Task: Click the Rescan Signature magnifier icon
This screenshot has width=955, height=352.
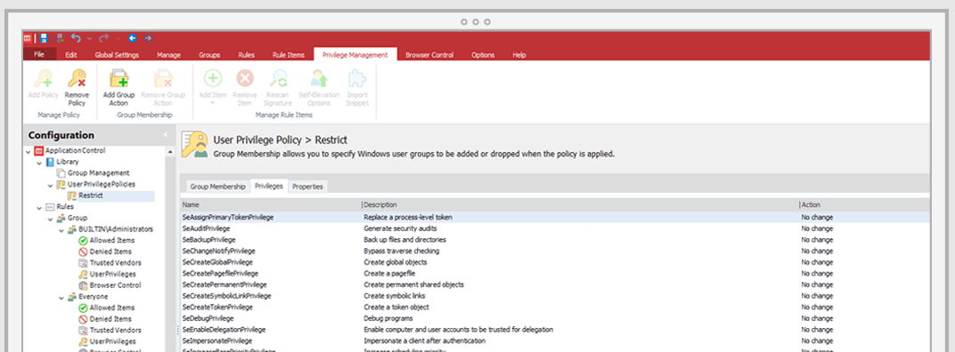Action: click(x=278, y=78)
